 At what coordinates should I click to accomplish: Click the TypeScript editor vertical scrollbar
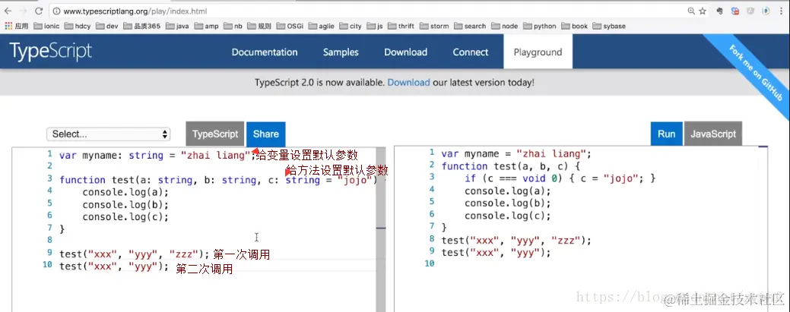pyautogui.click(x=381, y=229)
